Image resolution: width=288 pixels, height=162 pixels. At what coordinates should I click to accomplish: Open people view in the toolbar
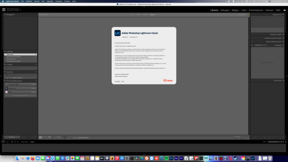click(x=59, y=138)
